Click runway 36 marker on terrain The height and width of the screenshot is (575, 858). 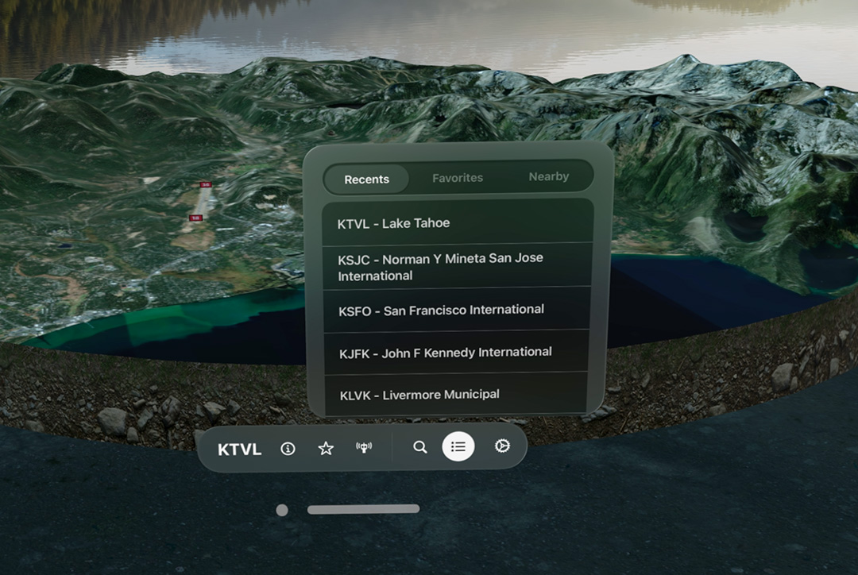click(x=205, y=185)
